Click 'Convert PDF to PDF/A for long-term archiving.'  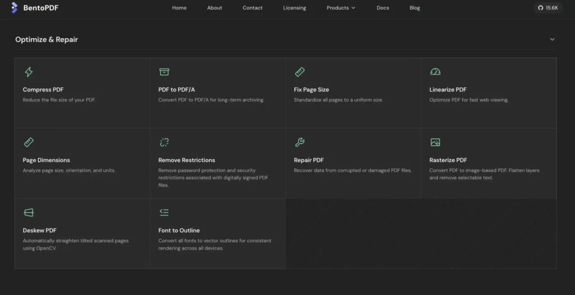tap(211, 100)
